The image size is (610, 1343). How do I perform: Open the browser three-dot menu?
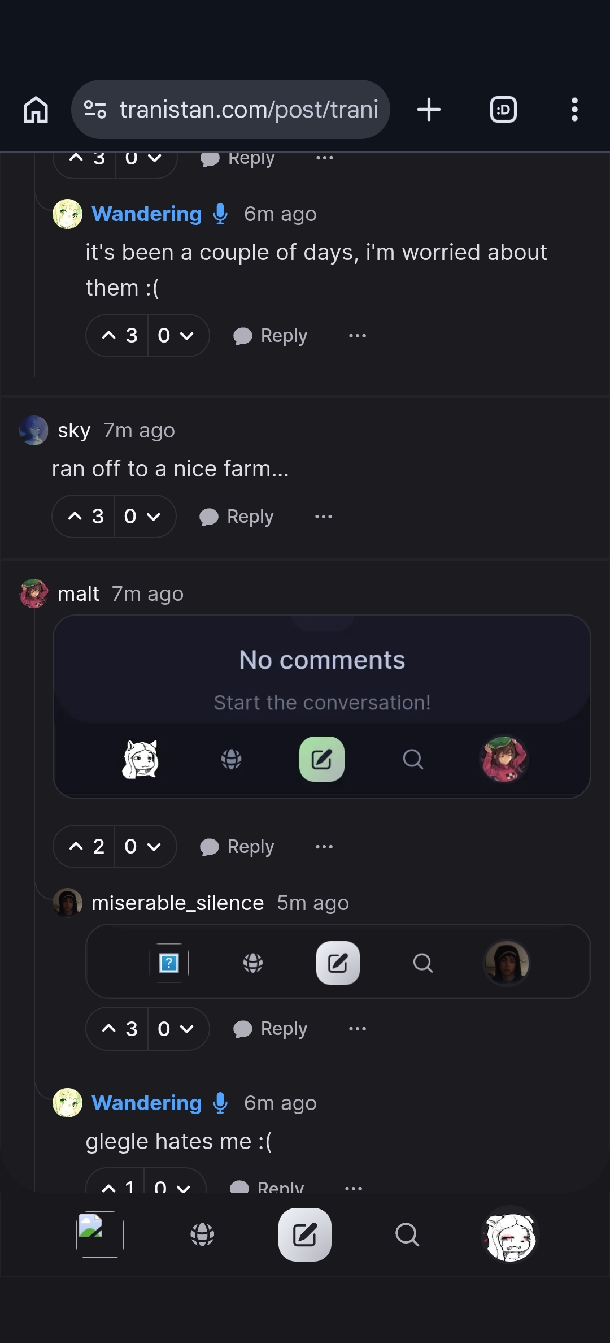(574, 110)
